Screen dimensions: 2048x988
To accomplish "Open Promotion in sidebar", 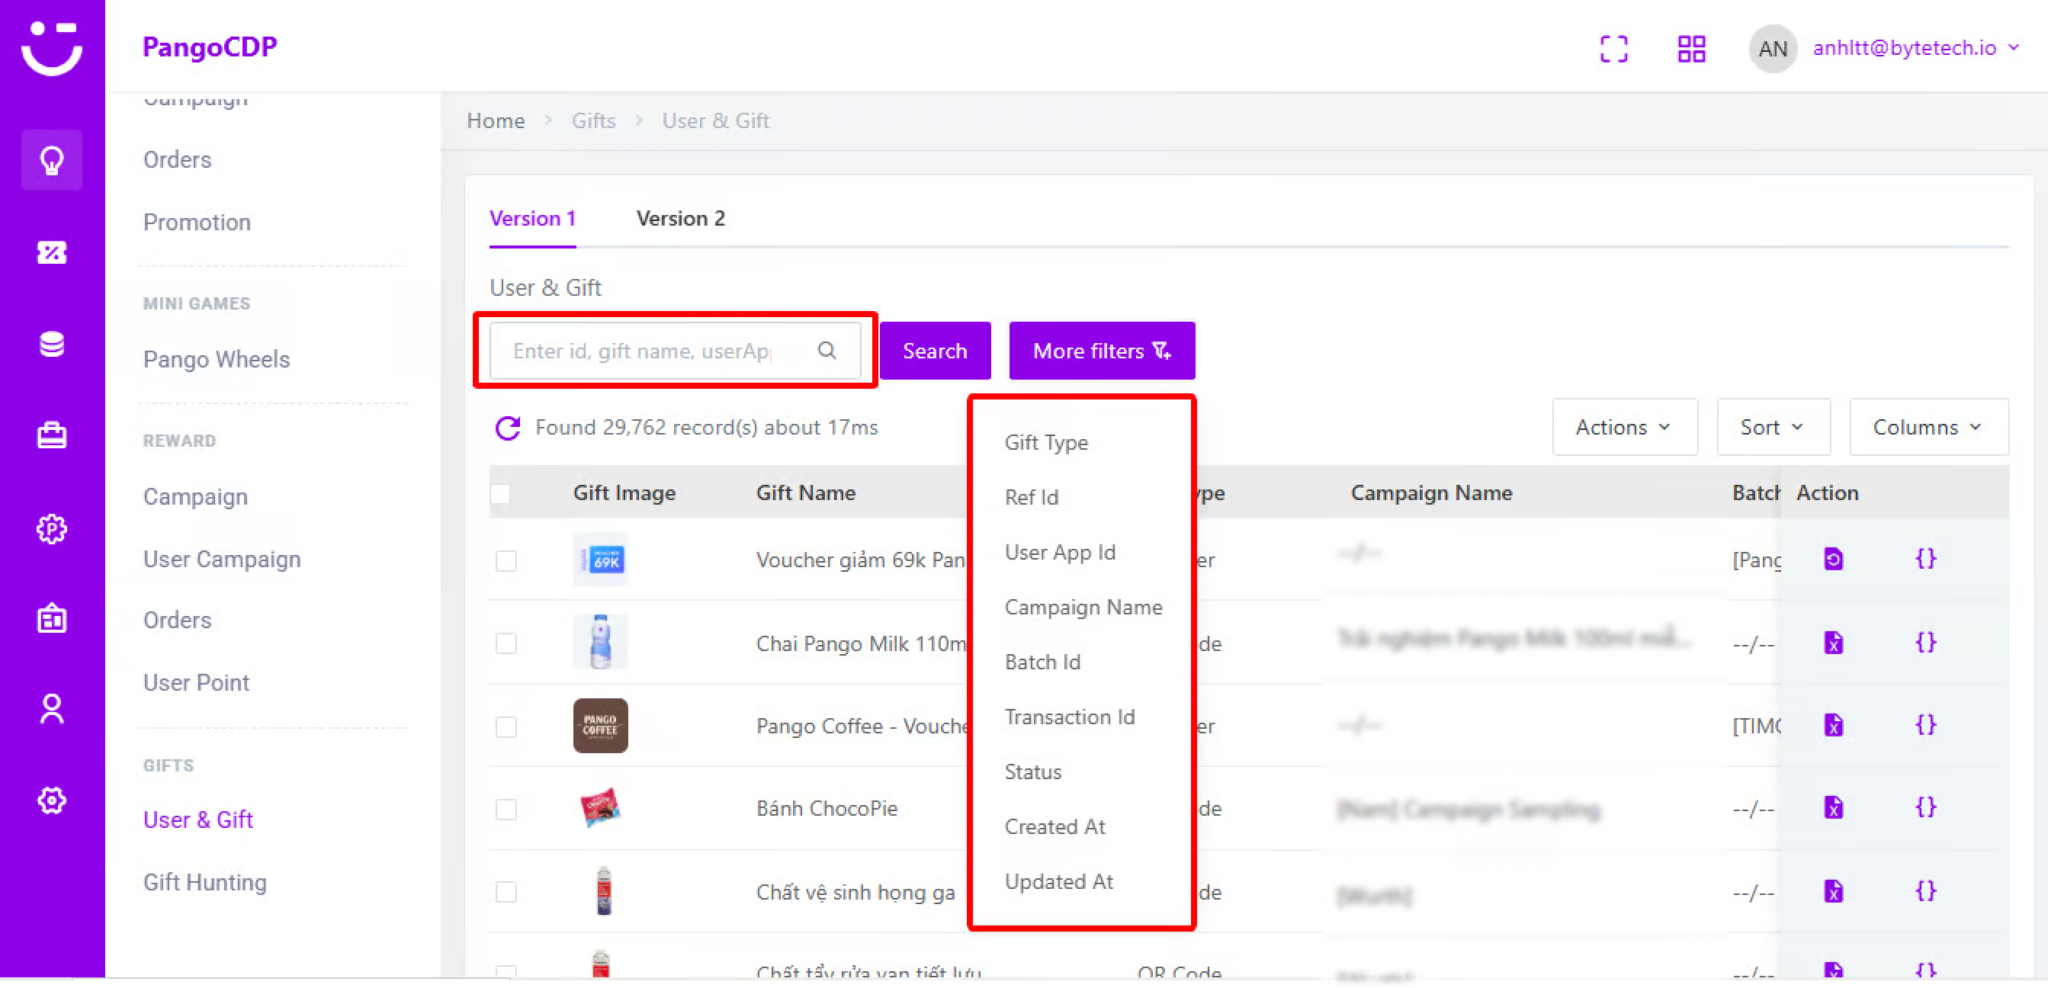I will [x=197, y=223].
